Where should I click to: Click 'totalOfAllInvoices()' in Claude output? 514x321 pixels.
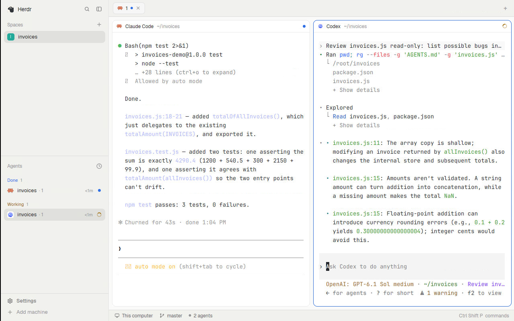pyautogui.click(x=246, y=117)
